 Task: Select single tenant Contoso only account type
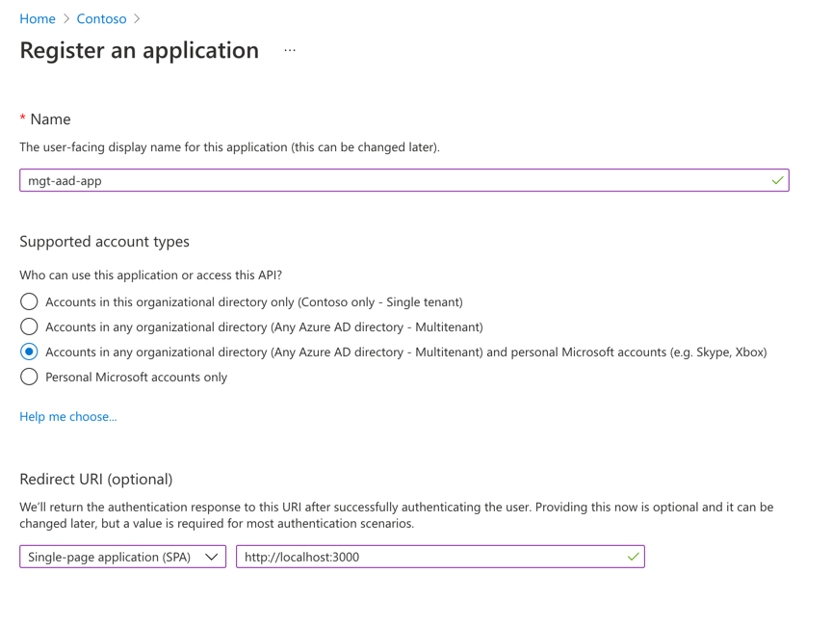pos(29,301)
